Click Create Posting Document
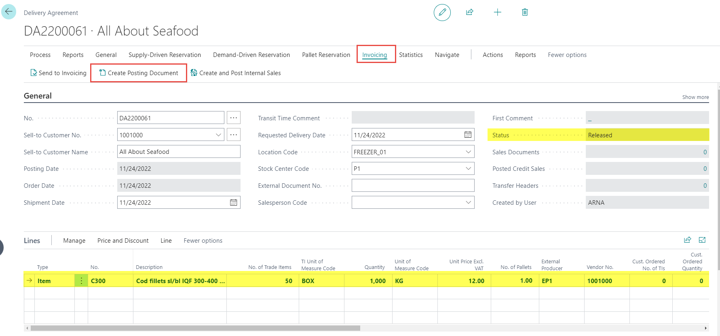 (139, 73)
